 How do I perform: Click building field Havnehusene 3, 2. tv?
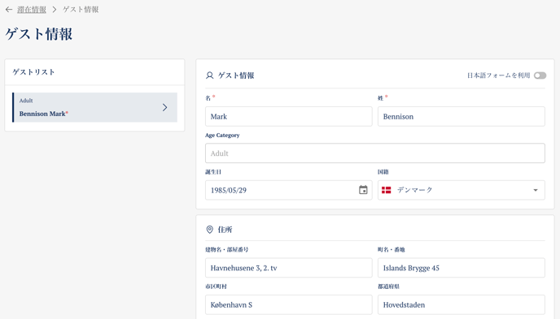pos(289,268)
